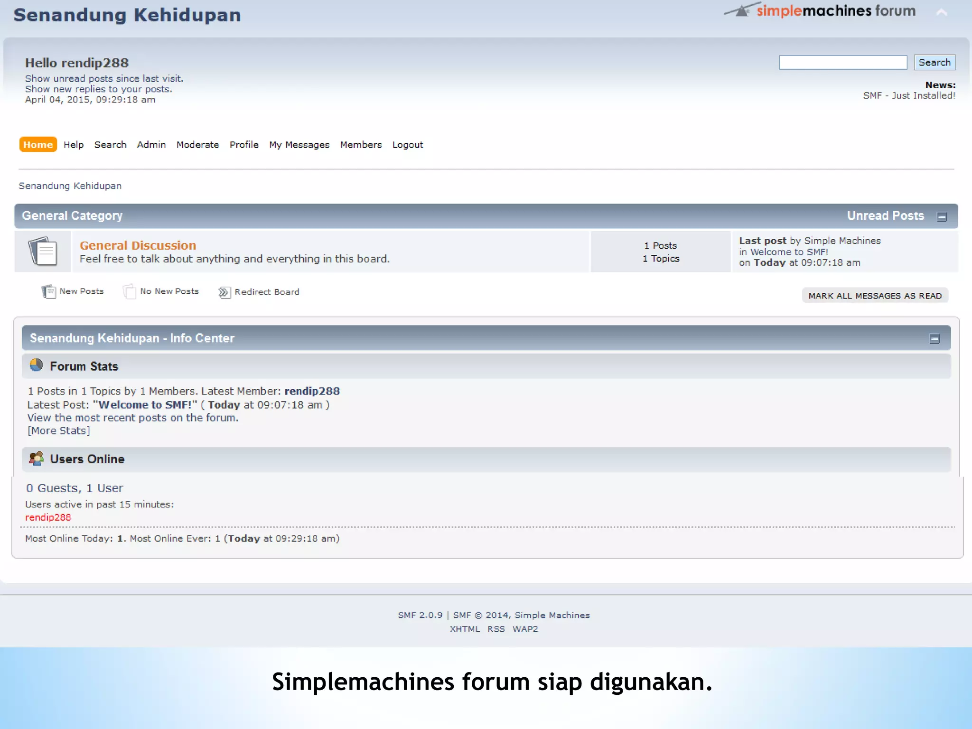This screenshot has width=972, height=729.
Task: Click the "Hello rendip288" greeting
Action: pos(77,63)
